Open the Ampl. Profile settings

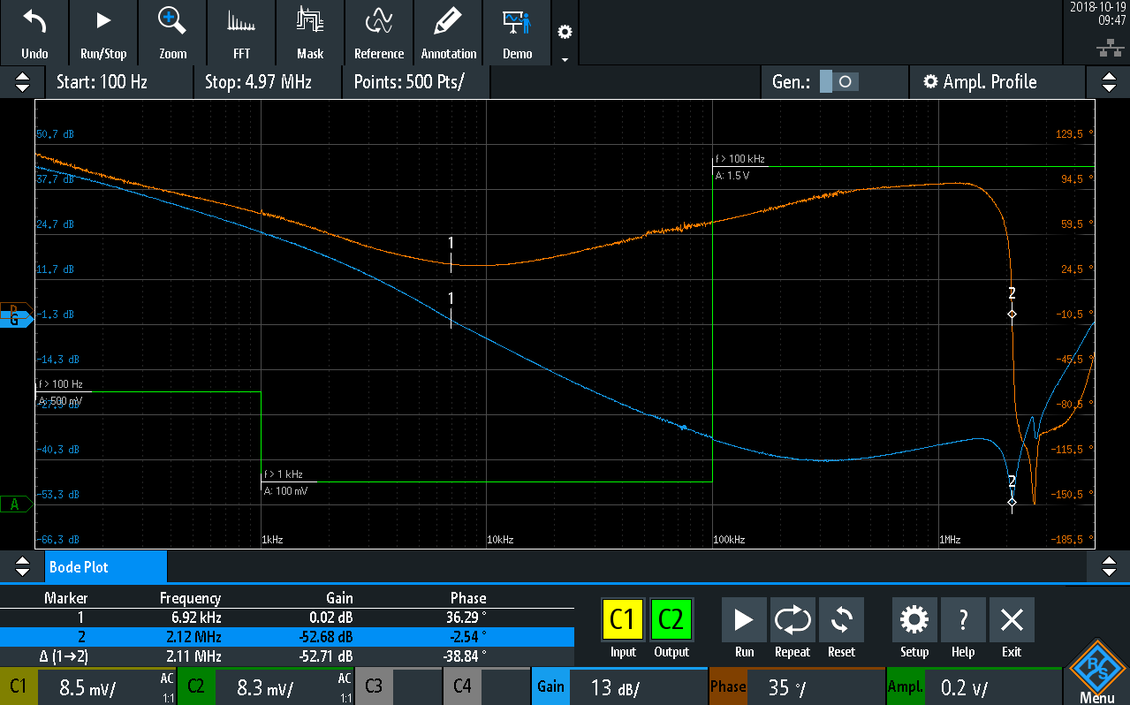click(979, 82)
